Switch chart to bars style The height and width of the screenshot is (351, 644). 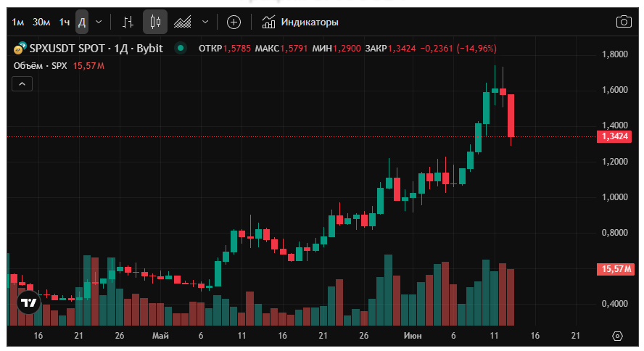point(128,22)
